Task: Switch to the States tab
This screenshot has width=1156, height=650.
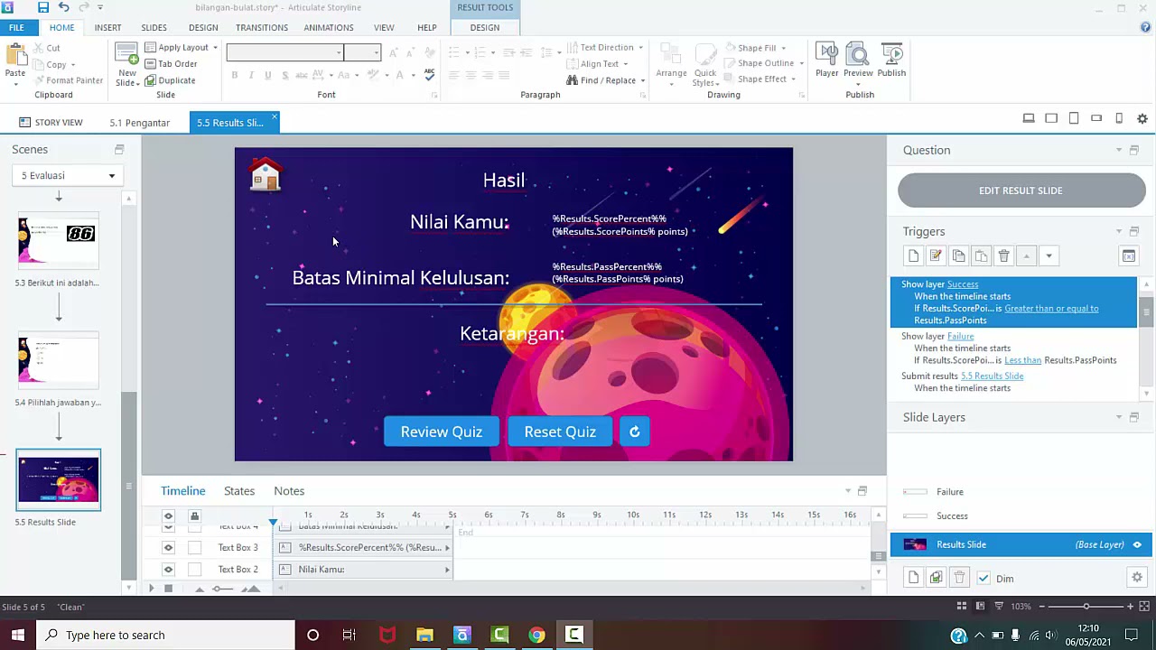Action: pyautogui.click(x=239, y=490)
